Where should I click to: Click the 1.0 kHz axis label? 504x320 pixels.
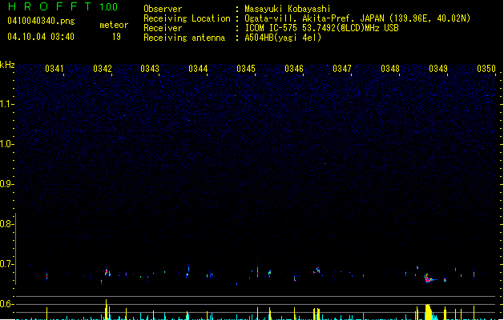coord(6,144)
